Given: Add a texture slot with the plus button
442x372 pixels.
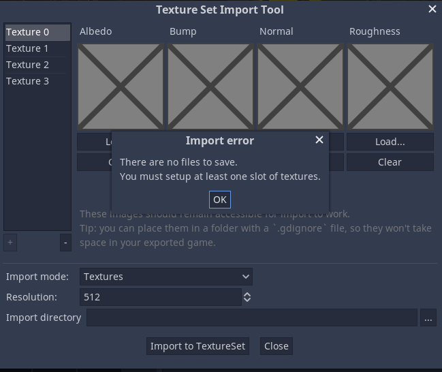Looking at the screenshot, I should (10, 243).
